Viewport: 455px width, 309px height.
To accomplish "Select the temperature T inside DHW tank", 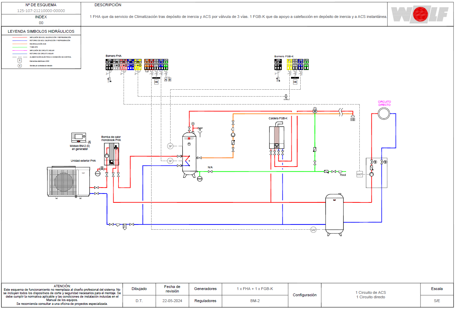I will click(189, 143).
